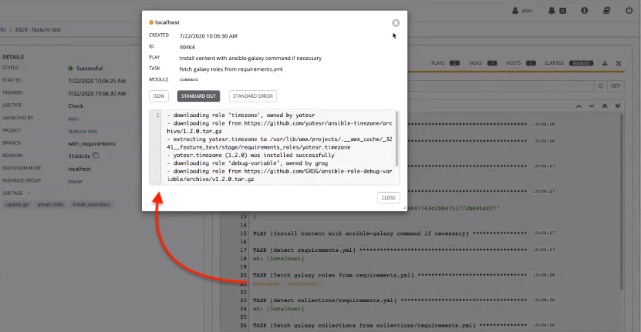Click PLAY Install content output line
The height and width of the screenshot is (332, 641).
(x=390, y=233)
